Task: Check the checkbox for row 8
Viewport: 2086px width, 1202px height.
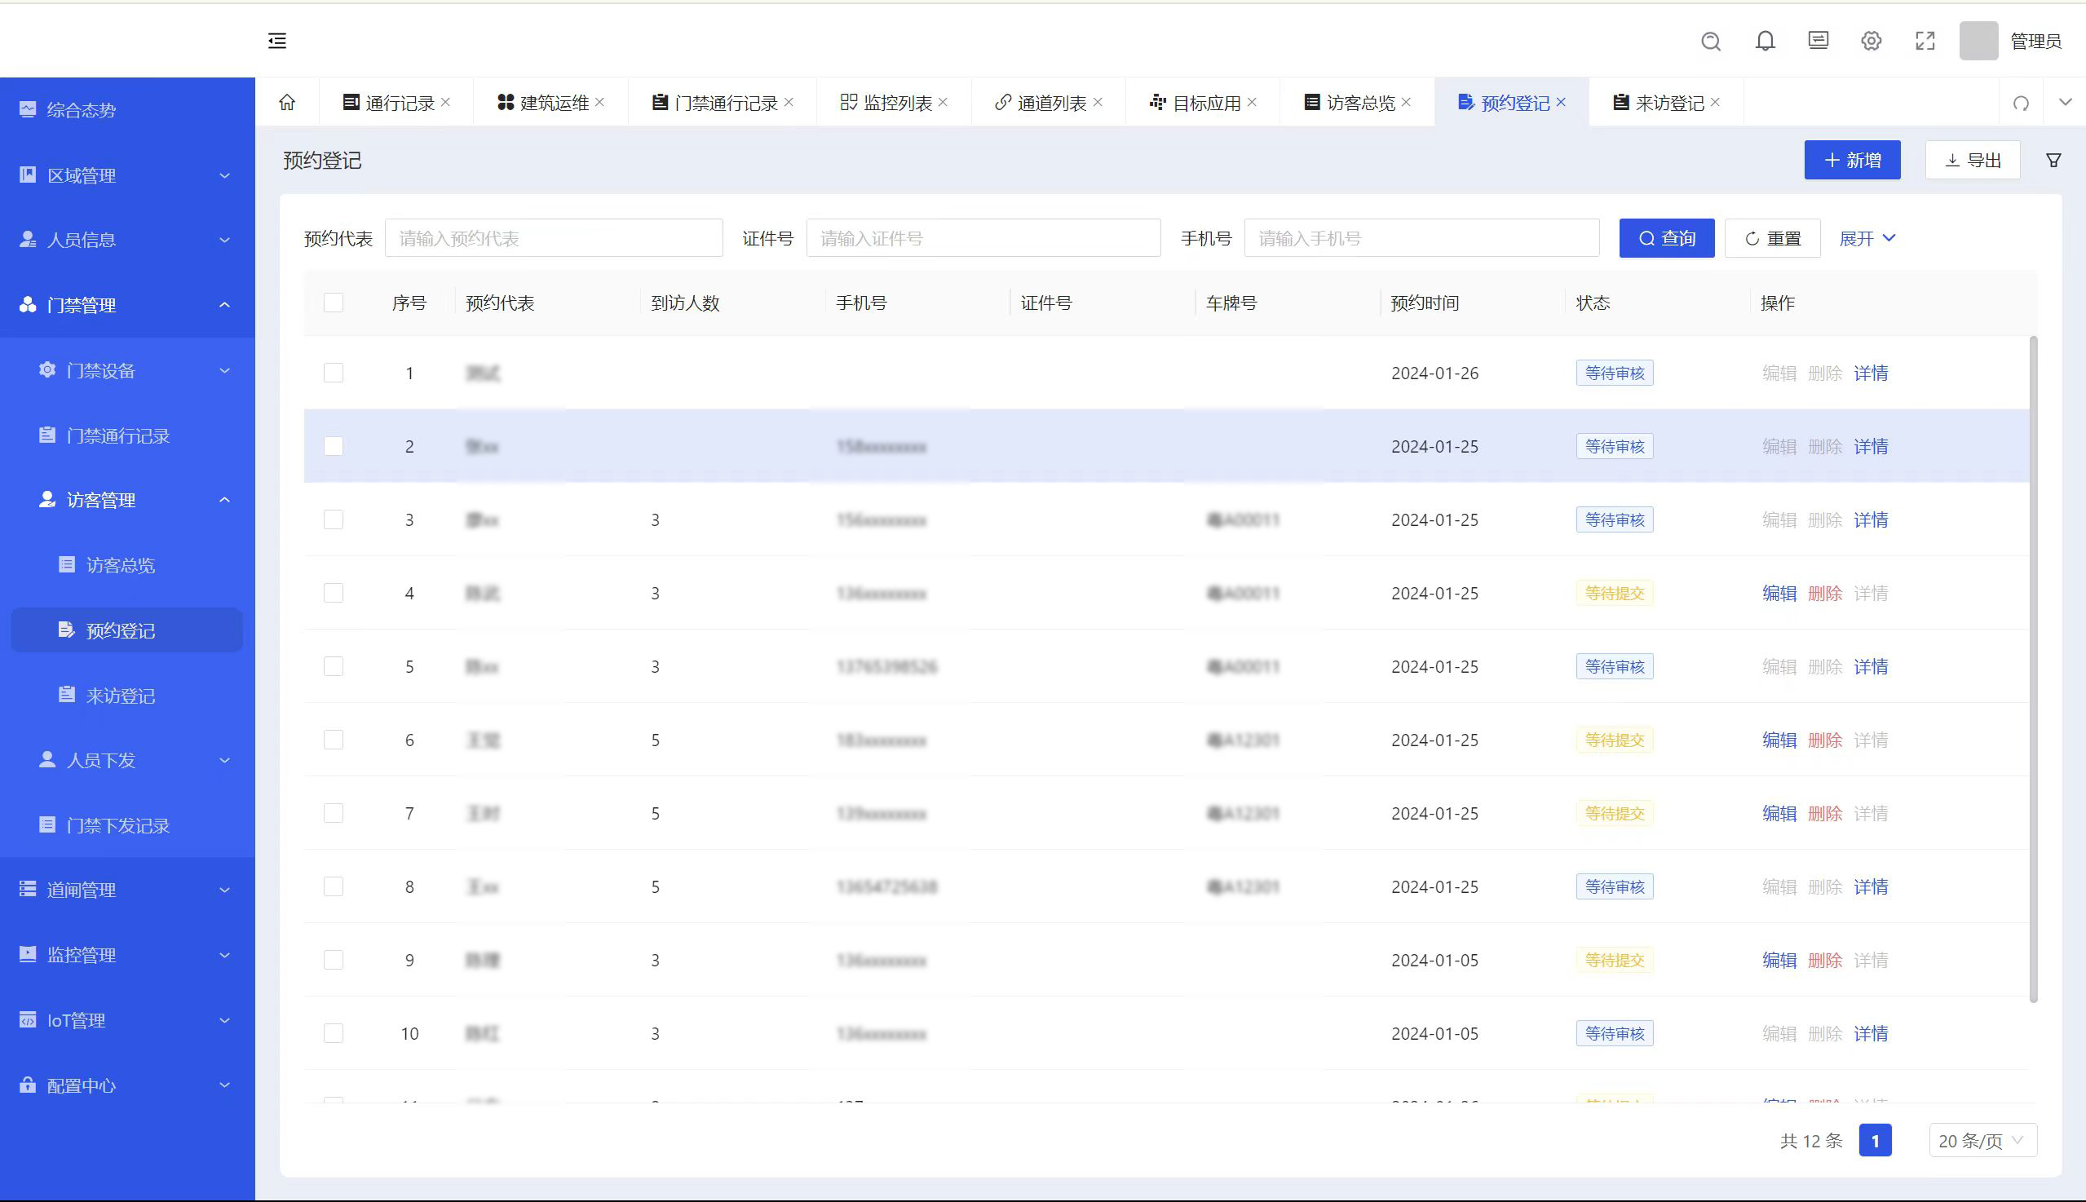Action: click(x=334, y=886)
